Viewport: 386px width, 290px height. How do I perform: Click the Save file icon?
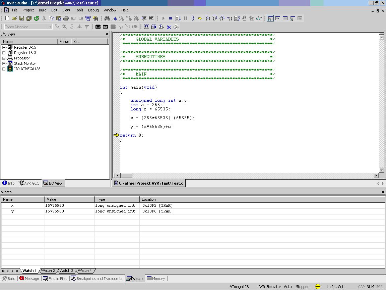tap(22, 18)
